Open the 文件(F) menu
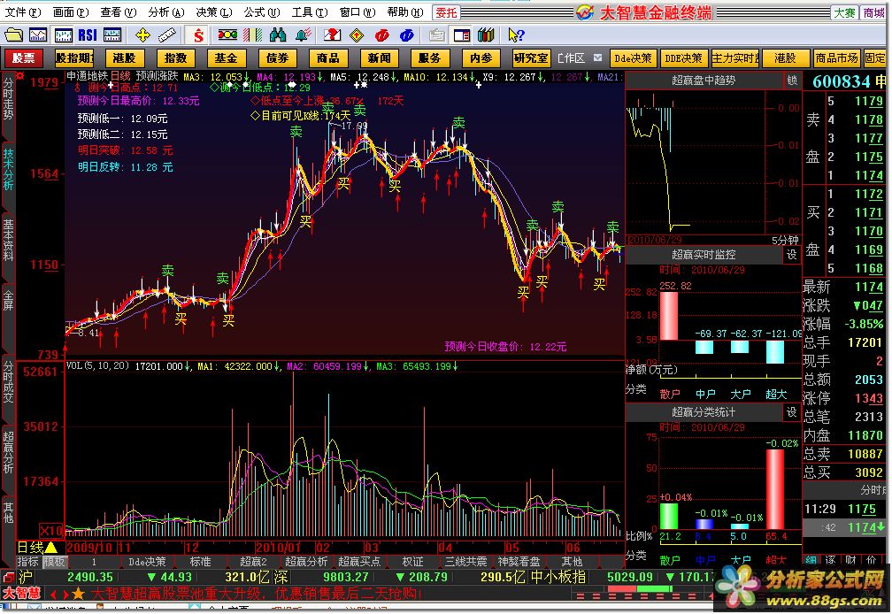The image size is (892, 614). pos(23,12)
